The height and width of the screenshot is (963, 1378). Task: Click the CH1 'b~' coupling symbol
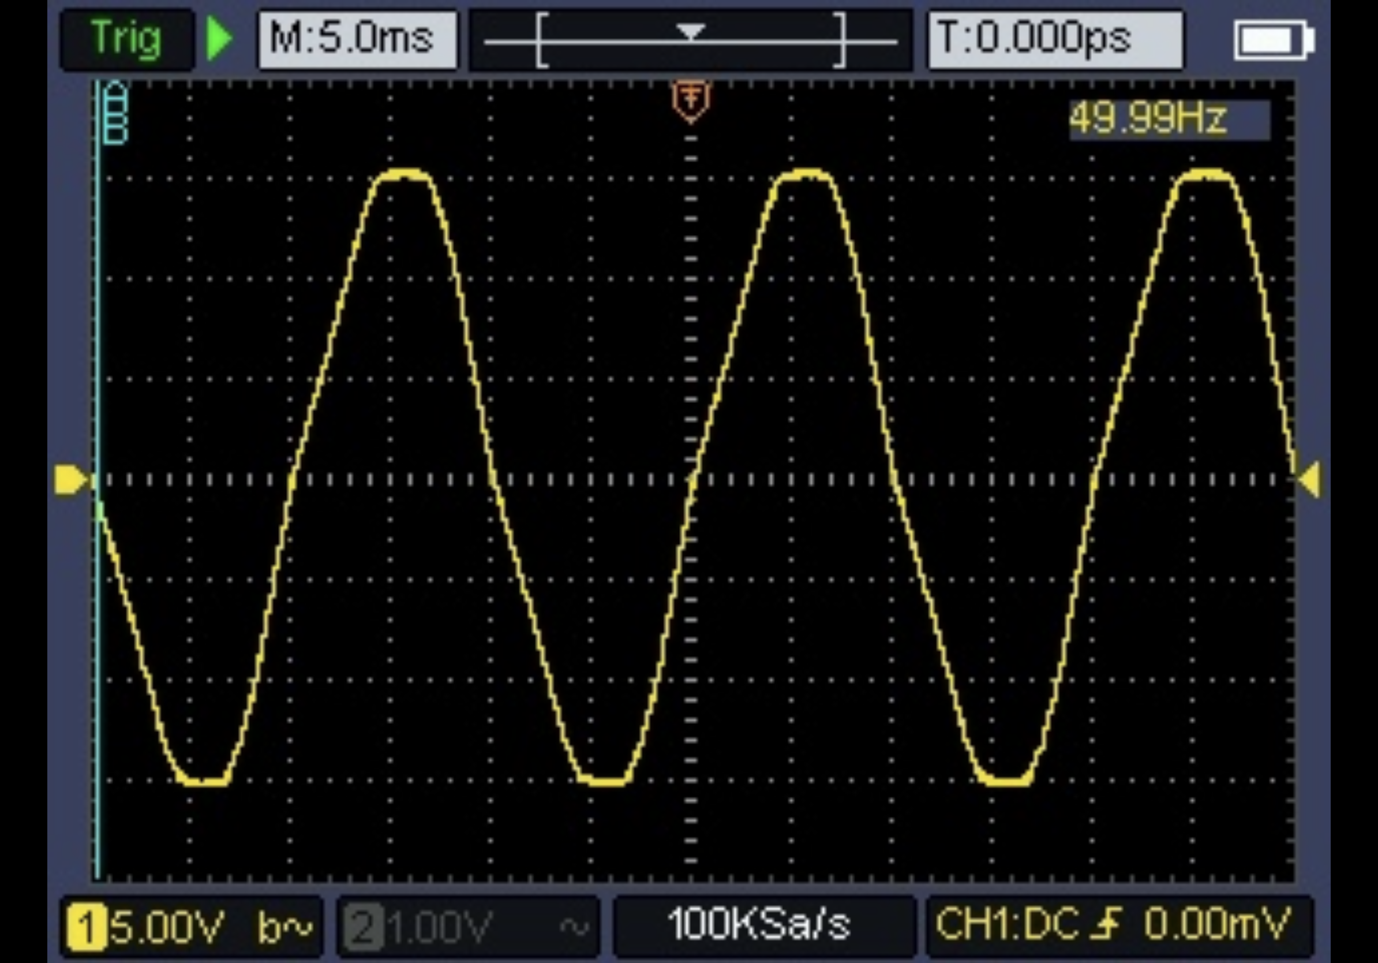pos(284,926)
